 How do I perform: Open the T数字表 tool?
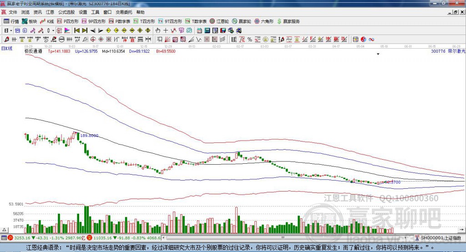click(x=196, y=21)
